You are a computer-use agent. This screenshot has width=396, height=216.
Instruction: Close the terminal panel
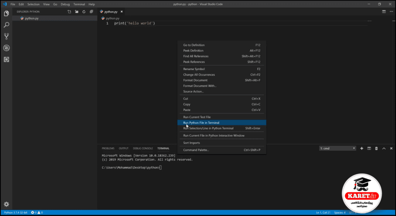[x=391, y=148]
